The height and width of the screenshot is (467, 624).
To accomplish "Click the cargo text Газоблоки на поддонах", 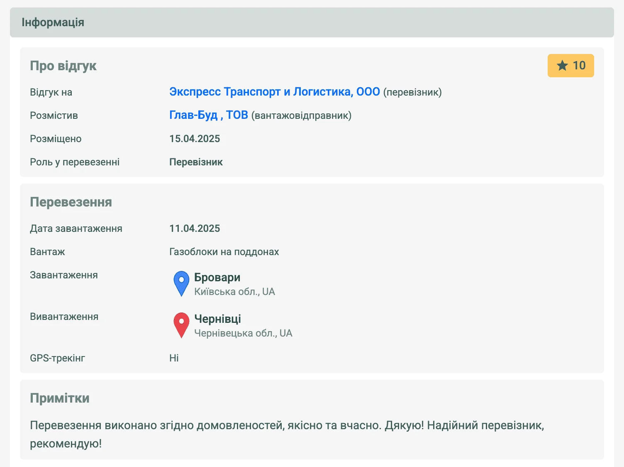I will click(224, 252).
